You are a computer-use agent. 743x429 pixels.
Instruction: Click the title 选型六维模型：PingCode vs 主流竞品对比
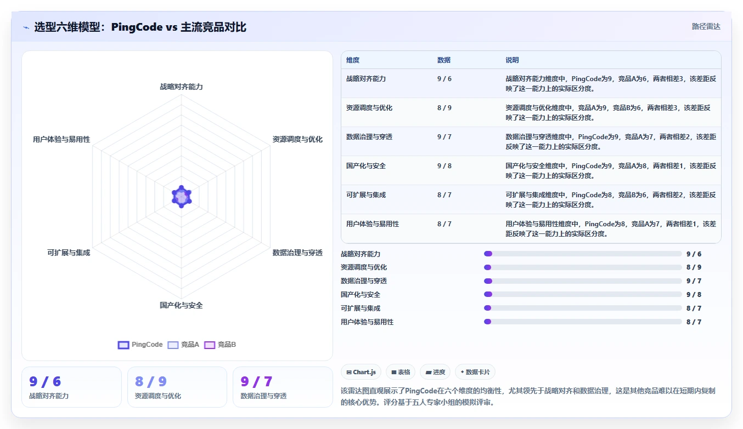[x=140, y=27]
